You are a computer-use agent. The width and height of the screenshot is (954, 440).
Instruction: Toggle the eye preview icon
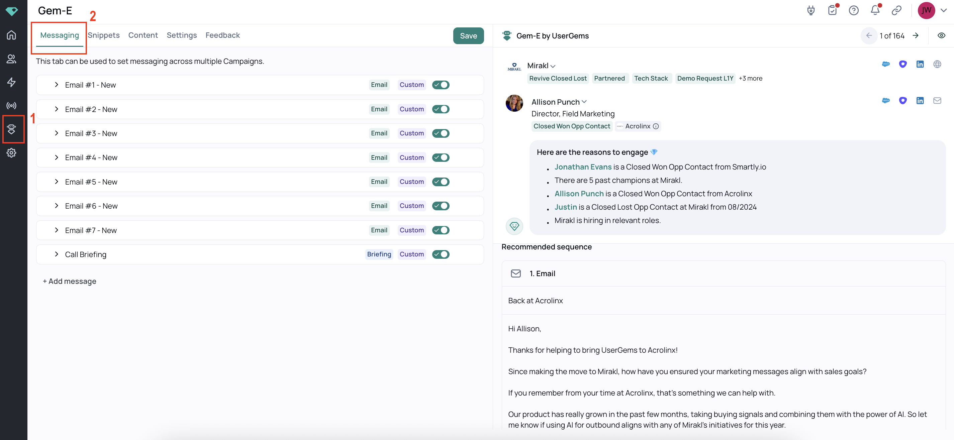941,35
